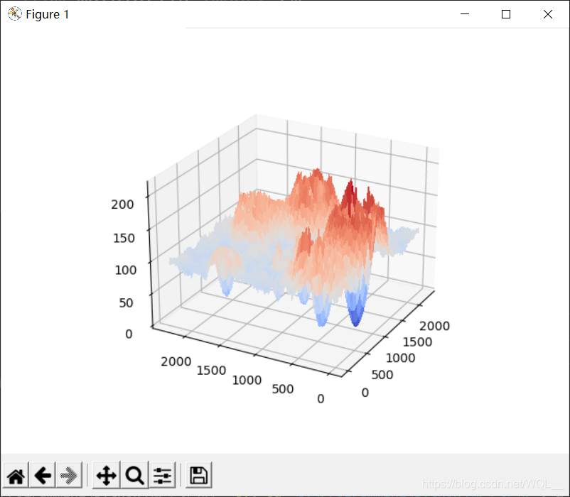Minimize the Figure 1 window

464,14
